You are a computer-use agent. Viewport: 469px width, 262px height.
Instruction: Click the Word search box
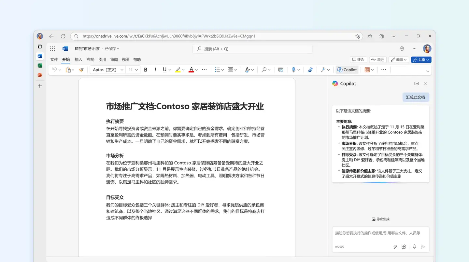coord(253,49)
